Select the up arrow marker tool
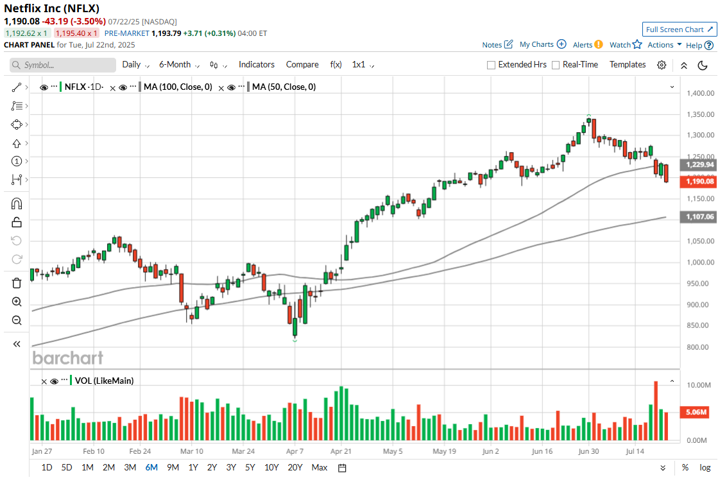Image resolution: width=727 pixels, height=482 pixels. click(17, 143)
